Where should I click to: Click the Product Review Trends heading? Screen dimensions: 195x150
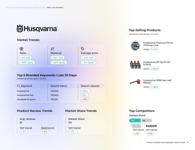tap(35, 111)
